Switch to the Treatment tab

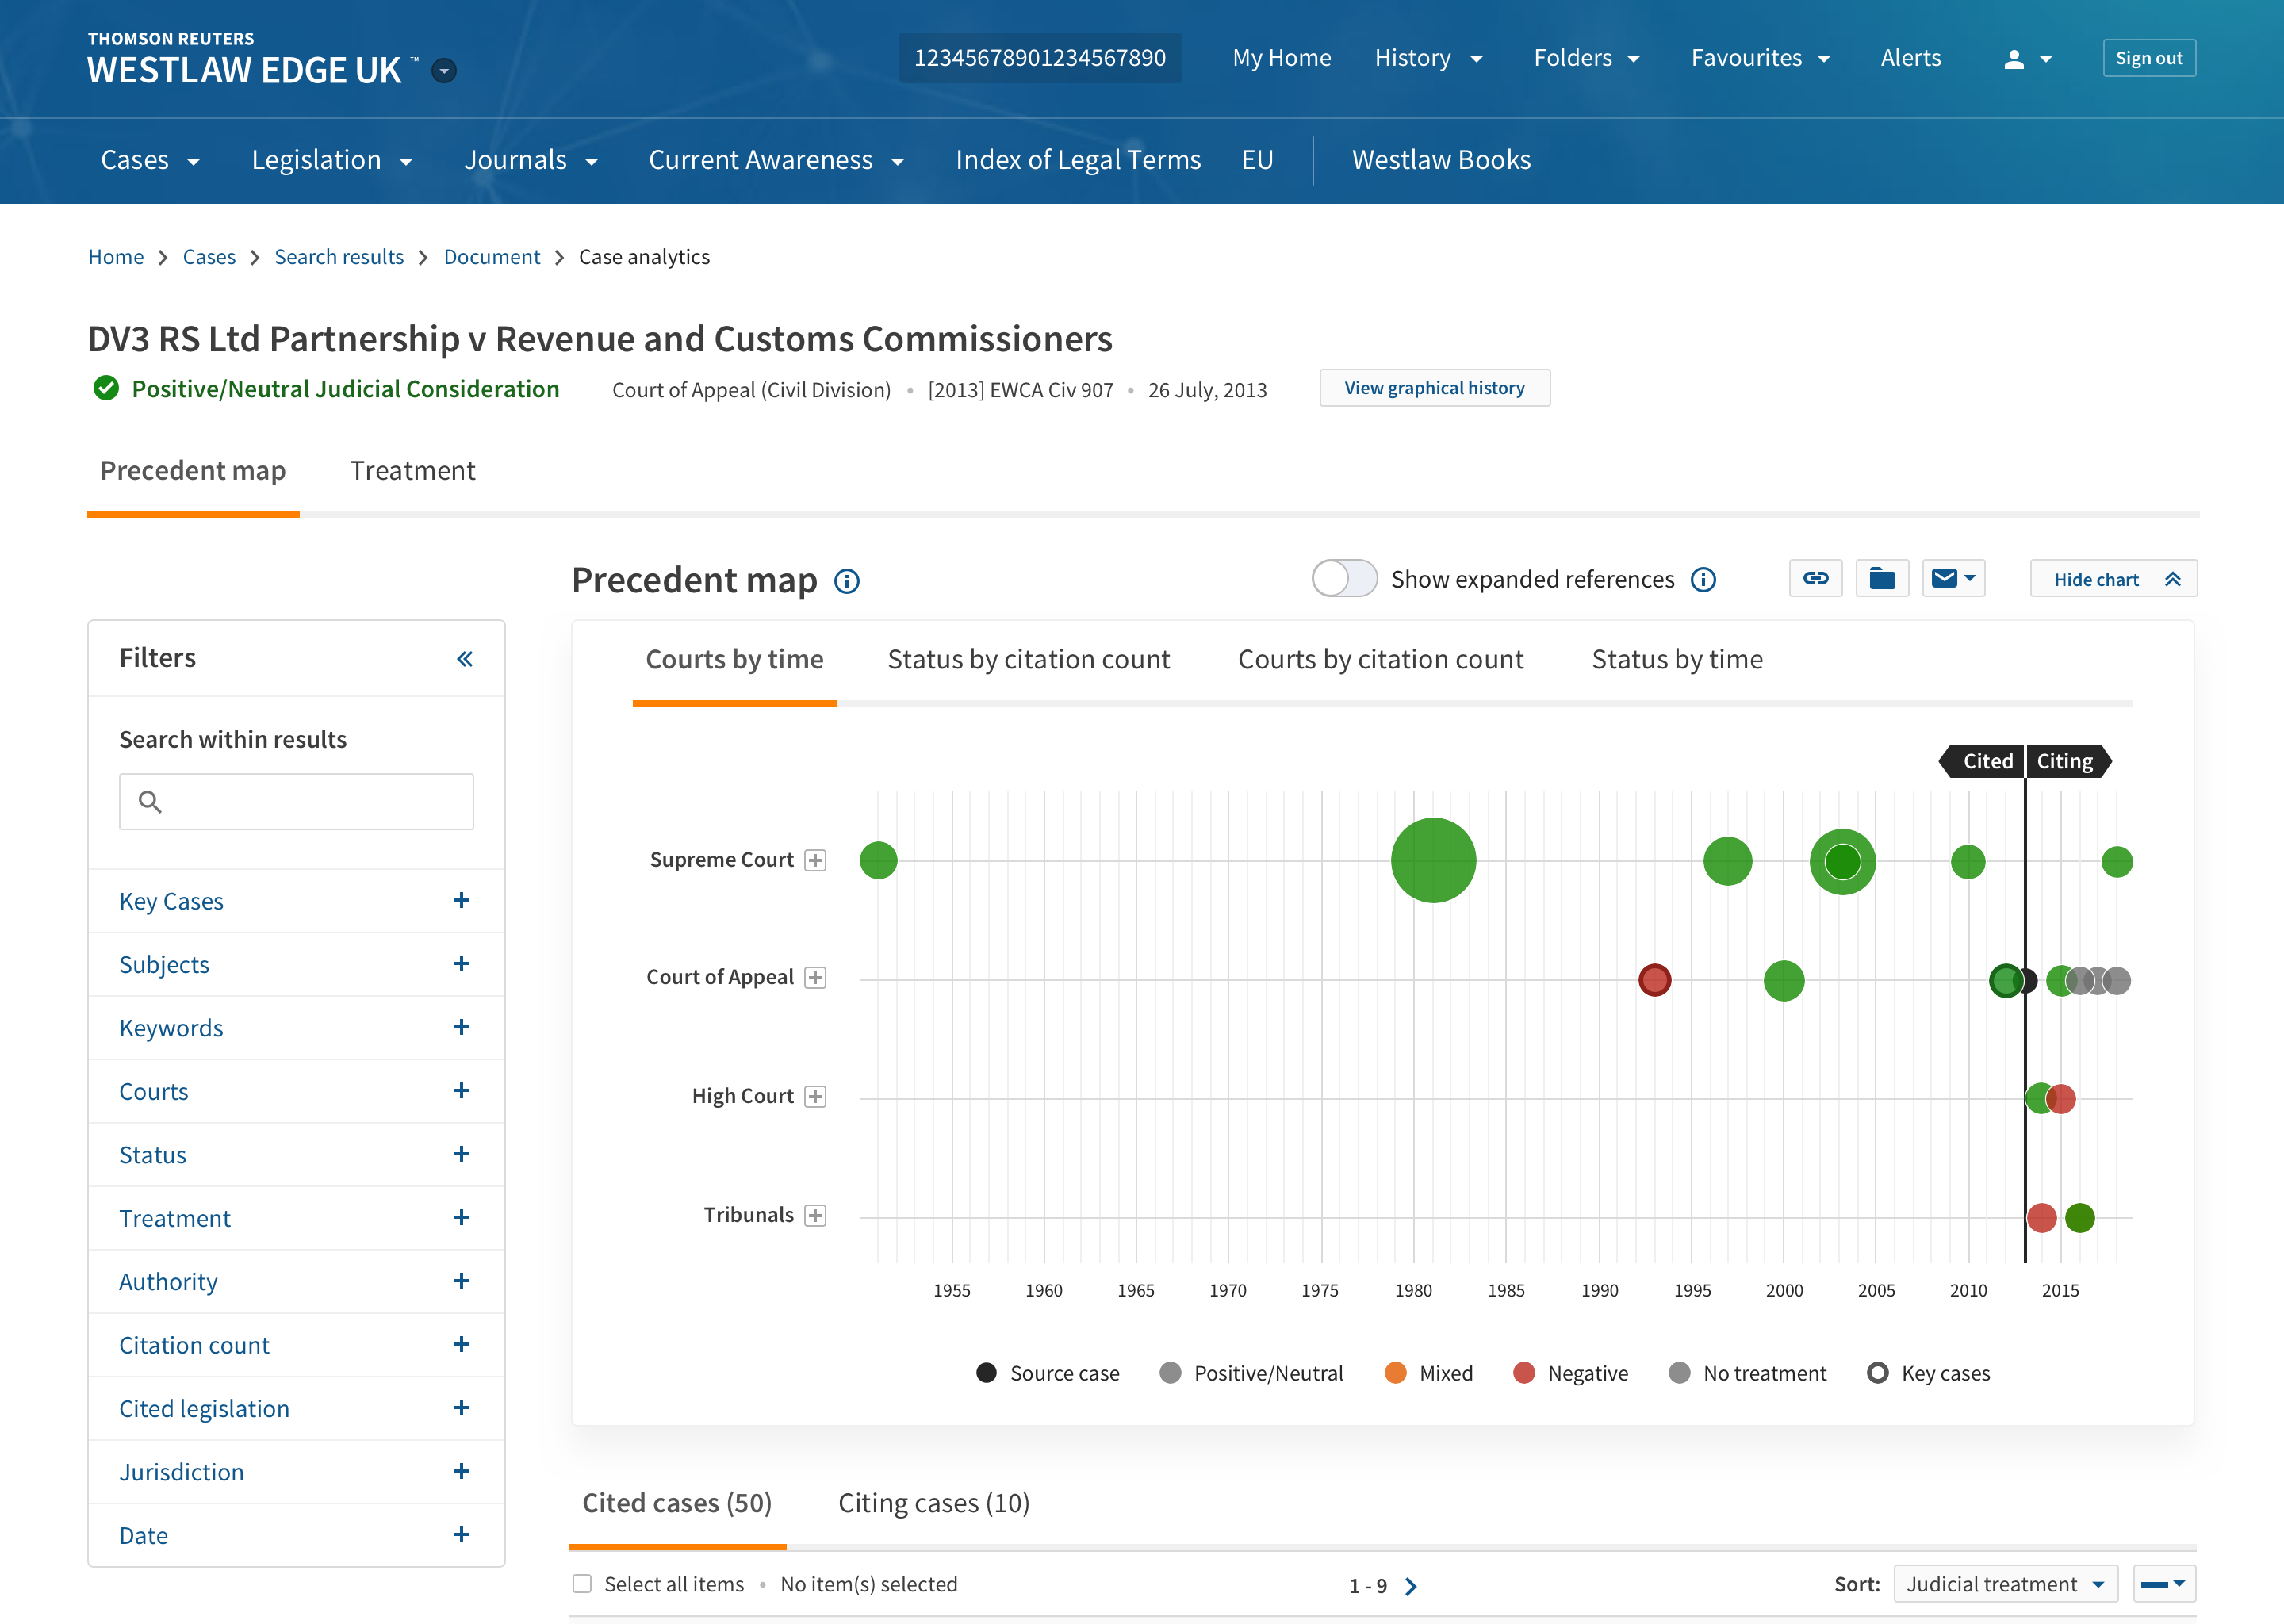[412, 471]
